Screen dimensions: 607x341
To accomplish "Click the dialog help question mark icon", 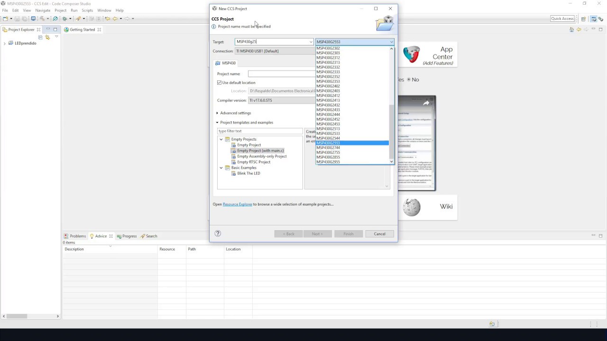I will coord(218,233).
